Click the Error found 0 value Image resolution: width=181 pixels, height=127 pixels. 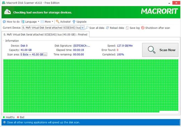tap(118, 50)
